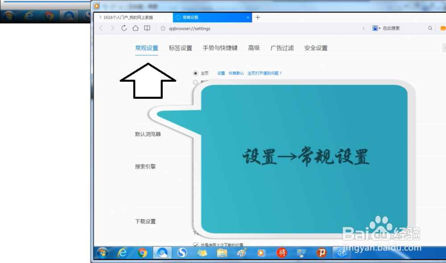This screenshot has width=446, height=263.
Task: Reload the settings page
Action: point(124,28)
